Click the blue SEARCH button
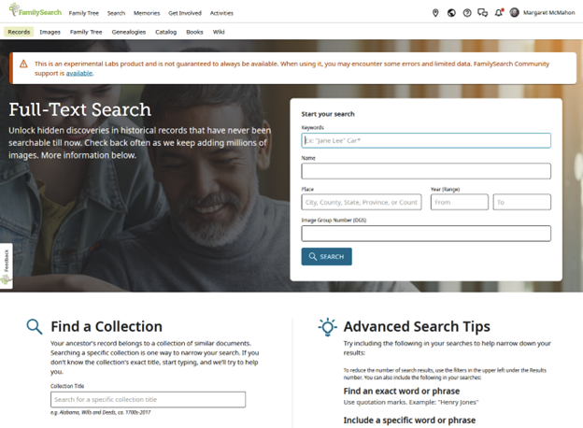Image resolution: width=583 pixels, height=428 pixels. pyautogui.click(x=326, y=257)
